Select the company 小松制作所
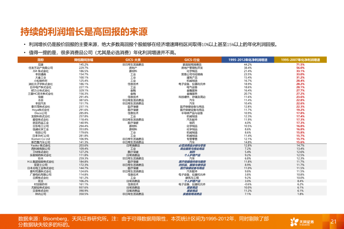Screen dimensions: 344x229 pyautogui.click(x=40, y=81)
